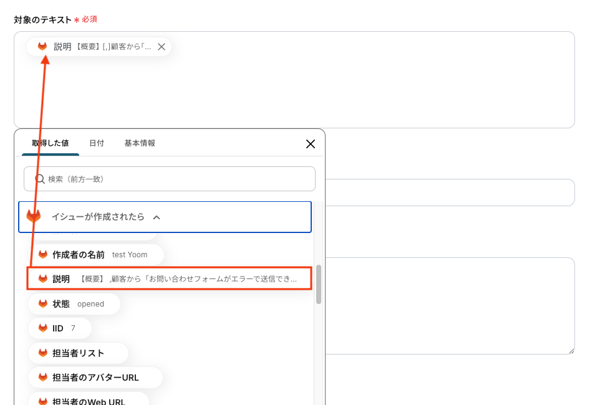Viewport: 590px width, 405px height.
Task: Focus the 検索（前方一致）search field
Action: tap(169, 179)
